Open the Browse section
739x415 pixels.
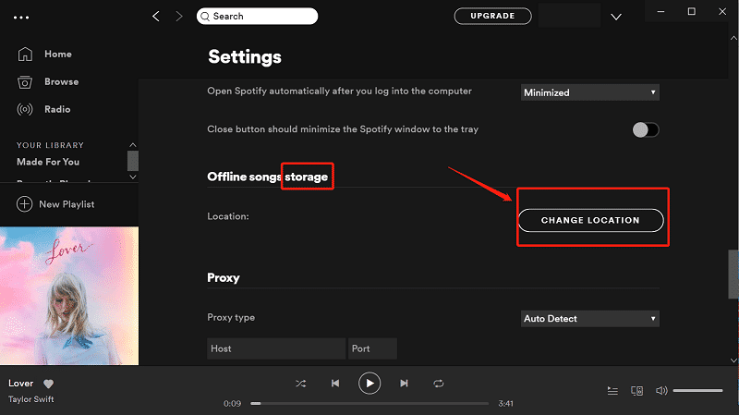click(60, 81)
